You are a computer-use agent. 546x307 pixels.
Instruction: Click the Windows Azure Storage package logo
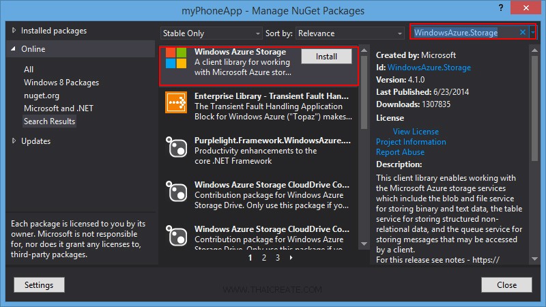[176, 58]
